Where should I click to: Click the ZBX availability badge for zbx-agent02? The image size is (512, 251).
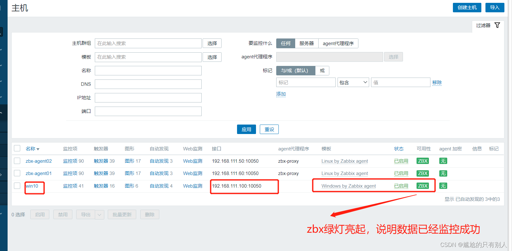tap(423, 161)
